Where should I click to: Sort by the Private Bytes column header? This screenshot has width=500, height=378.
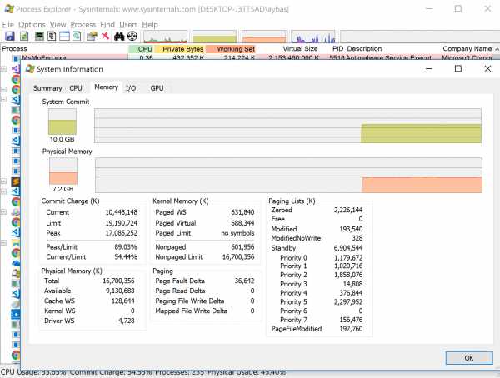click(180, 49)
